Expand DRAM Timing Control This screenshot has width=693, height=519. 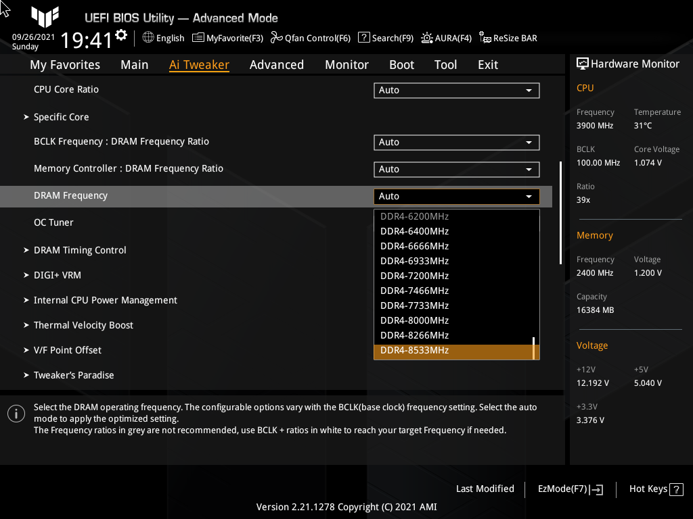pos(80,250)
